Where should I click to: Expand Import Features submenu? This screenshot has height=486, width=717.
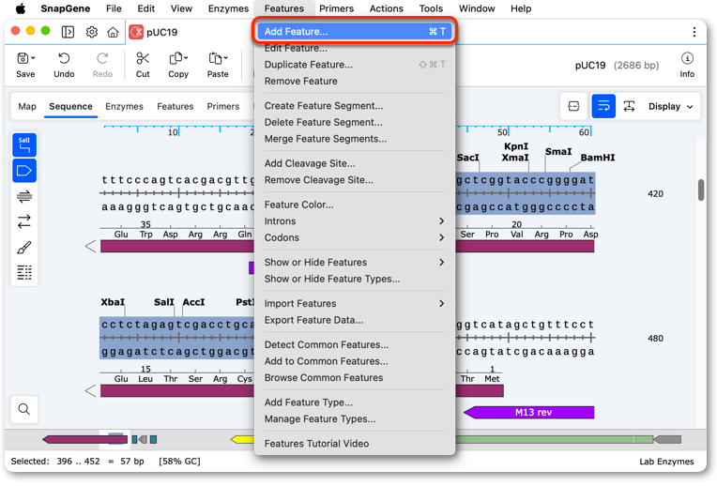355,304
